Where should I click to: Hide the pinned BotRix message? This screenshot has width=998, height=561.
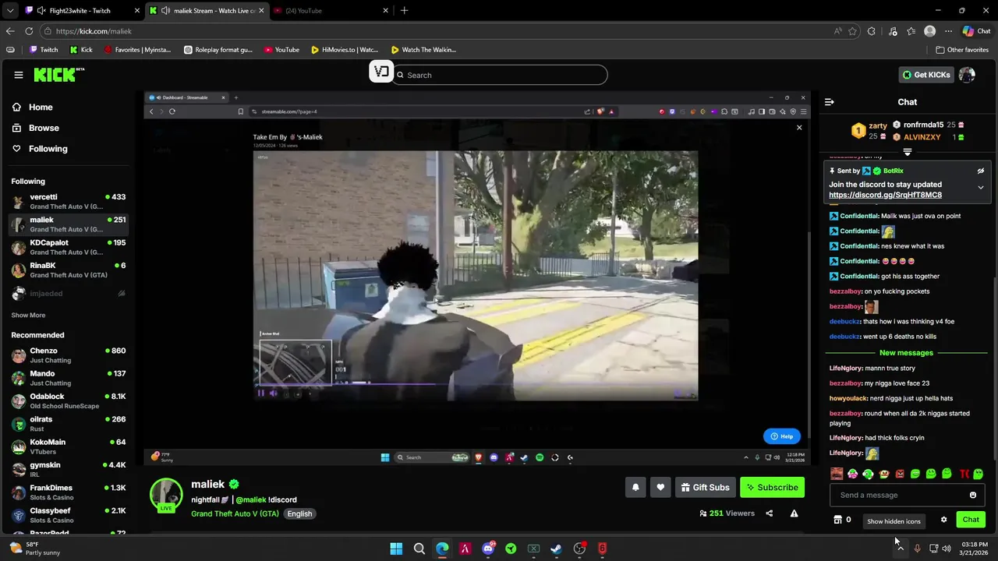[981, 171]
